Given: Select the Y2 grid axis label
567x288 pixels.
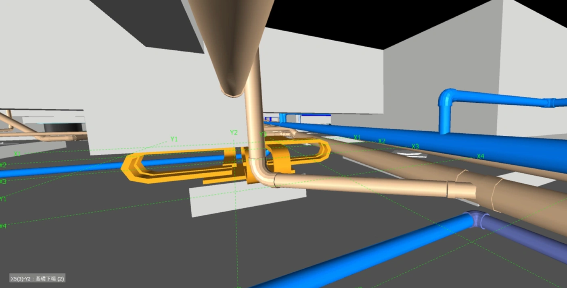Looking at the screenshot, I should coord(234,133).
